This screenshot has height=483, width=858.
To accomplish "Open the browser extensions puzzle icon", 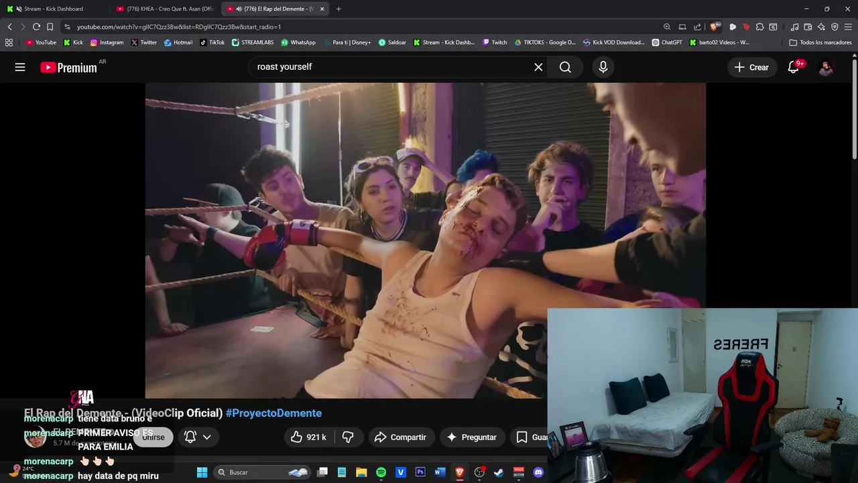I will click(759, 27).
